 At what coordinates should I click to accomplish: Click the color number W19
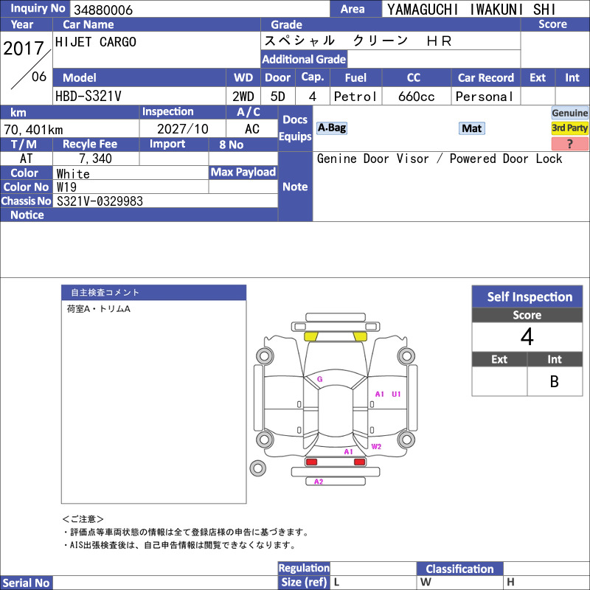(66, 187)
